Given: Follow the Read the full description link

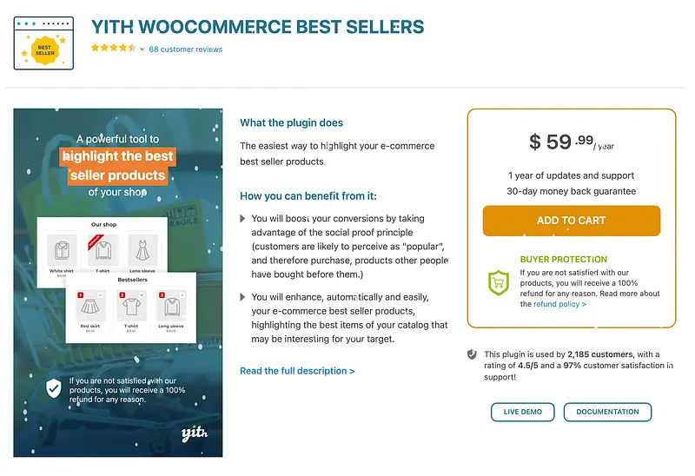Looking at the screenshot, I should pyautogui.click(x=297, y=371).
